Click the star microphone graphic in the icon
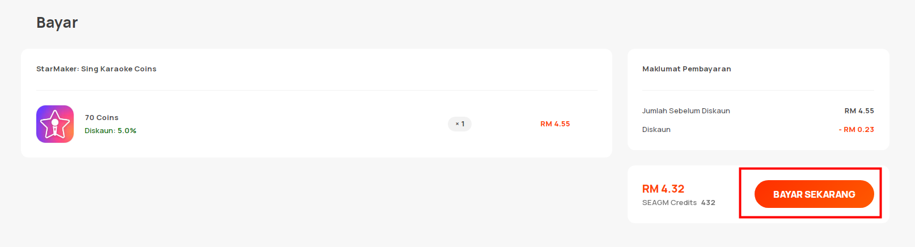915x247 pixels. pyautogui.click(x=55, y=125)
